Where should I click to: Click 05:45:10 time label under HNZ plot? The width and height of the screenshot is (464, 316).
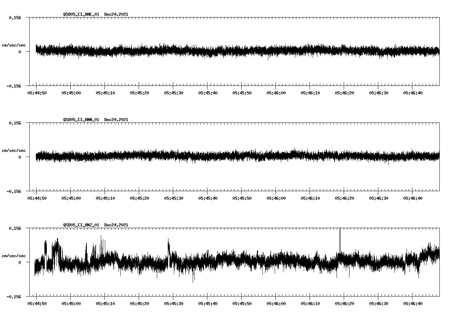point(105,304)
